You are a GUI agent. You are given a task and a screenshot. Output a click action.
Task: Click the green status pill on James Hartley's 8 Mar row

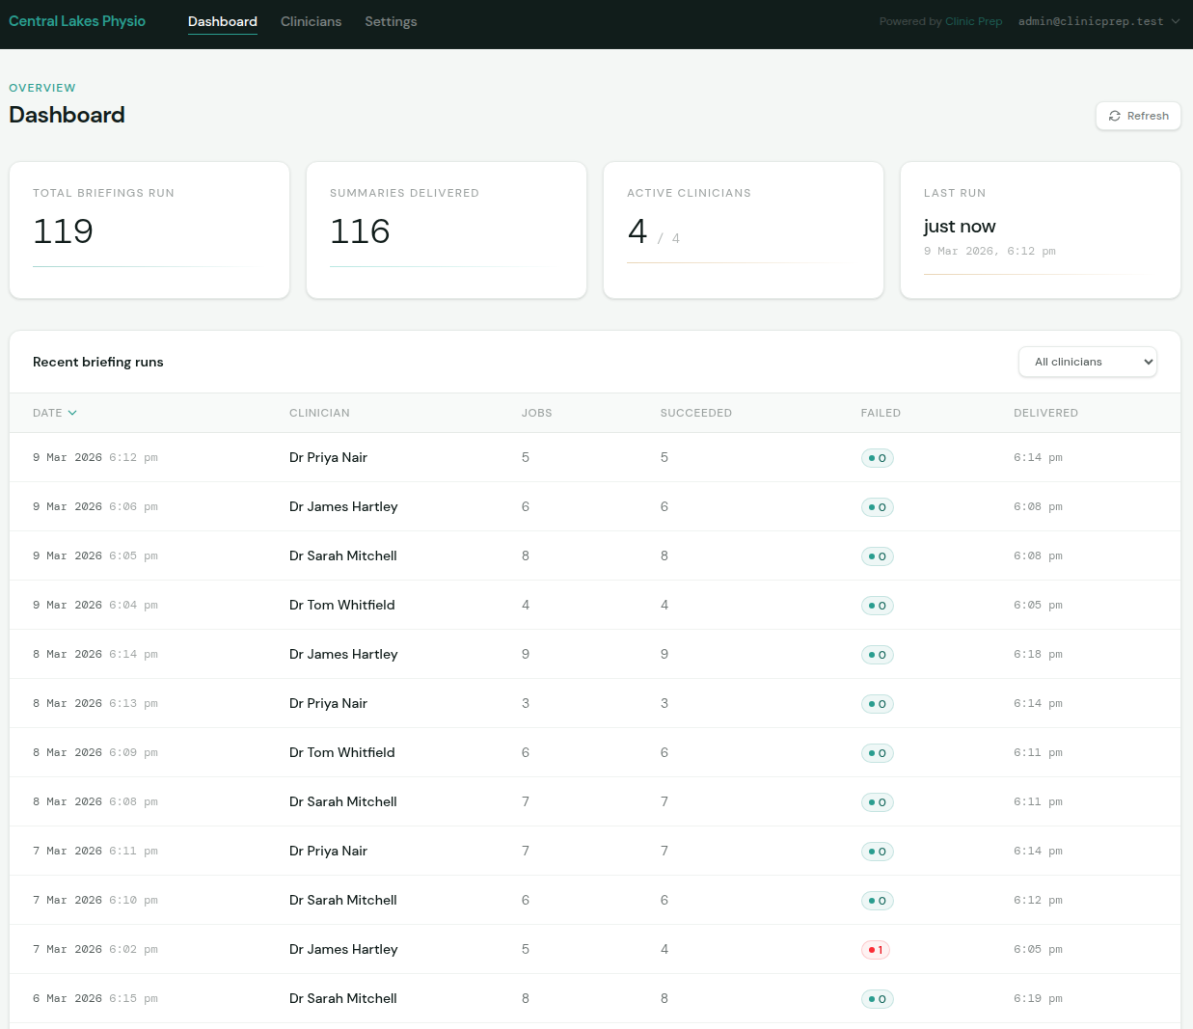coord(877,654)
